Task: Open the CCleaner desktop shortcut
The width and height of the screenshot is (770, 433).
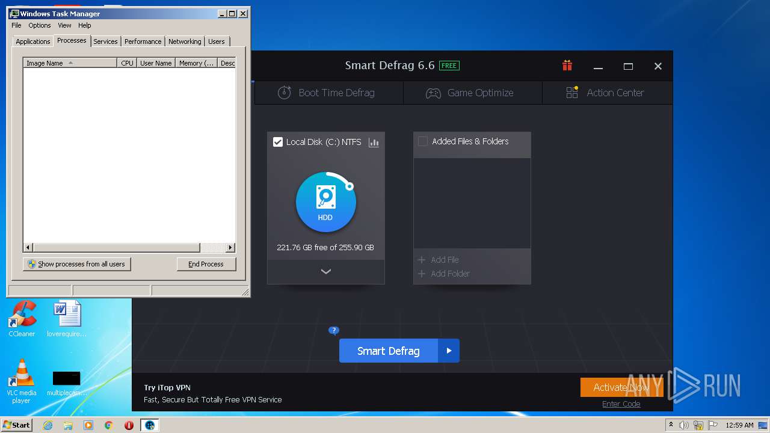Action: point(22,319)
